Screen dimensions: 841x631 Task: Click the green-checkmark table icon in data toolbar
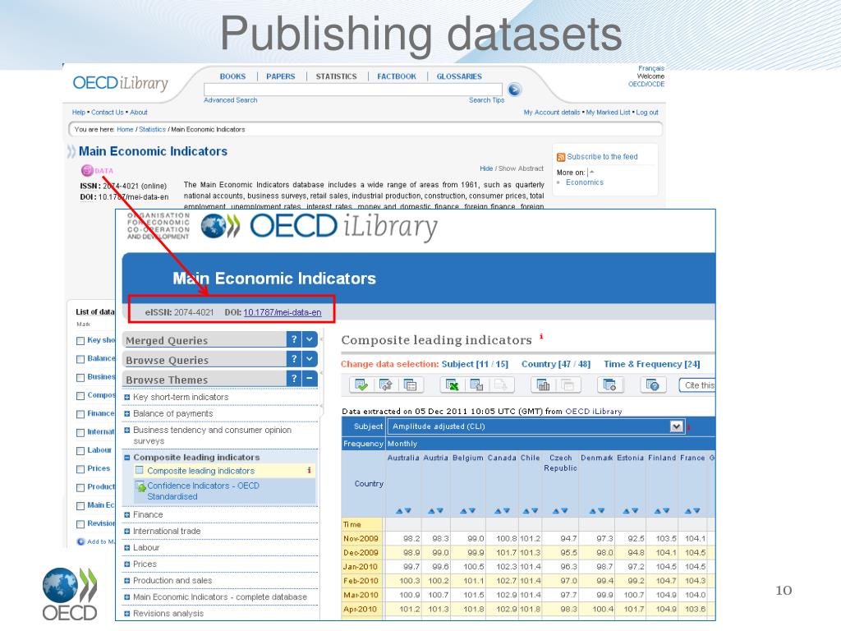(361, 385)
